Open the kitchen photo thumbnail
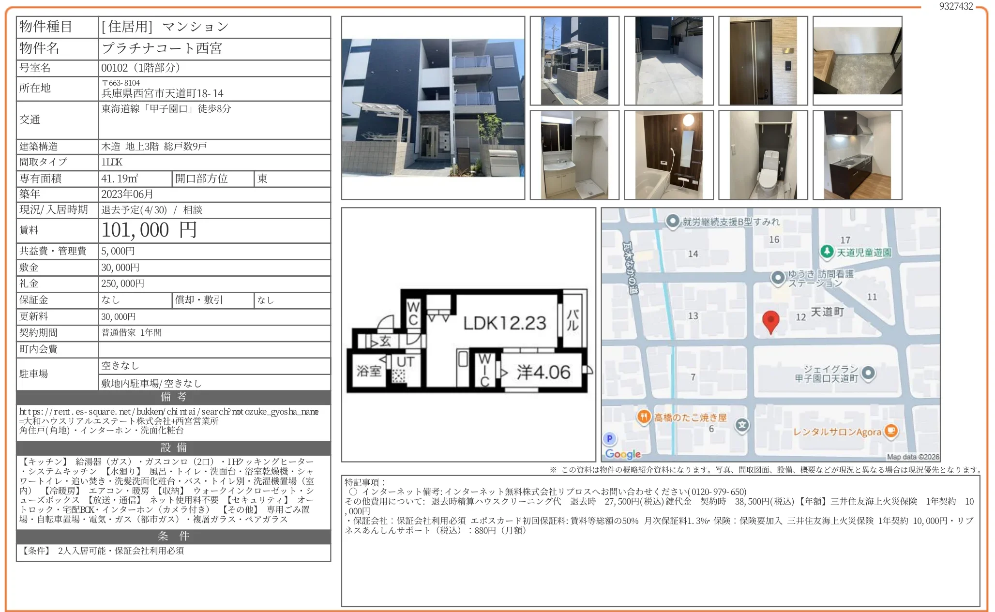Viewport: 995px width, 612px height. click(x=857, y=155)
